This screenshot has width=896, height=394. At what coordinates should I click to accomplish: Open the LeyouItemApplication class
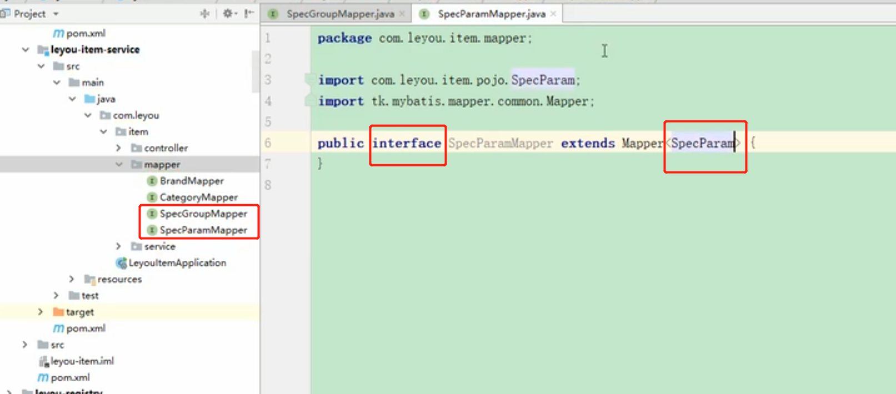pos(177,262)
